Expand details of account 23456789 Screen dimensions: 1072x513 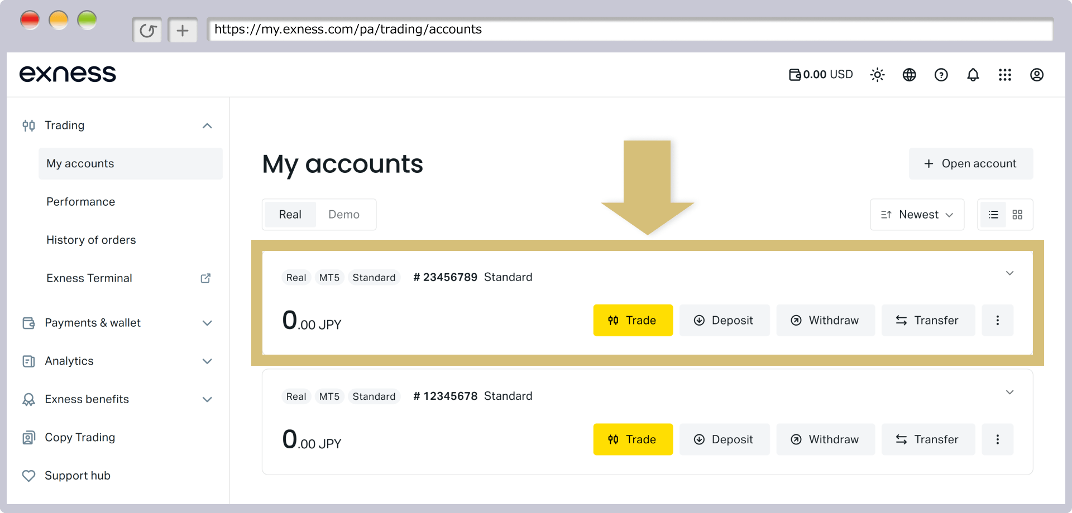(x=1009, y=273)
